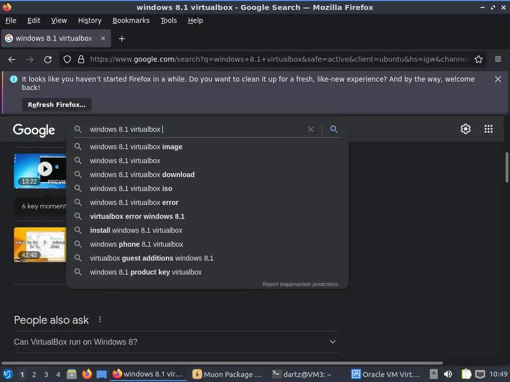Image resolution: width=510 pixels, height=382 pixels.
Task: Close the windows 8.1 virtualbox tab
Action: point(103,38)
